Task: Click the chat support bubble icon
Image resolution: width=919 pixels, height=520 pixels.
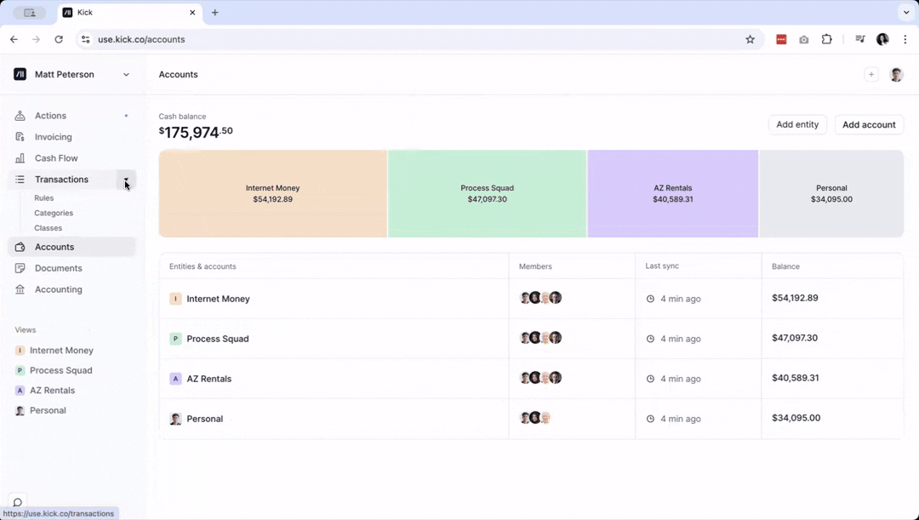Action: pyautogui.click(x=17, y=502)
